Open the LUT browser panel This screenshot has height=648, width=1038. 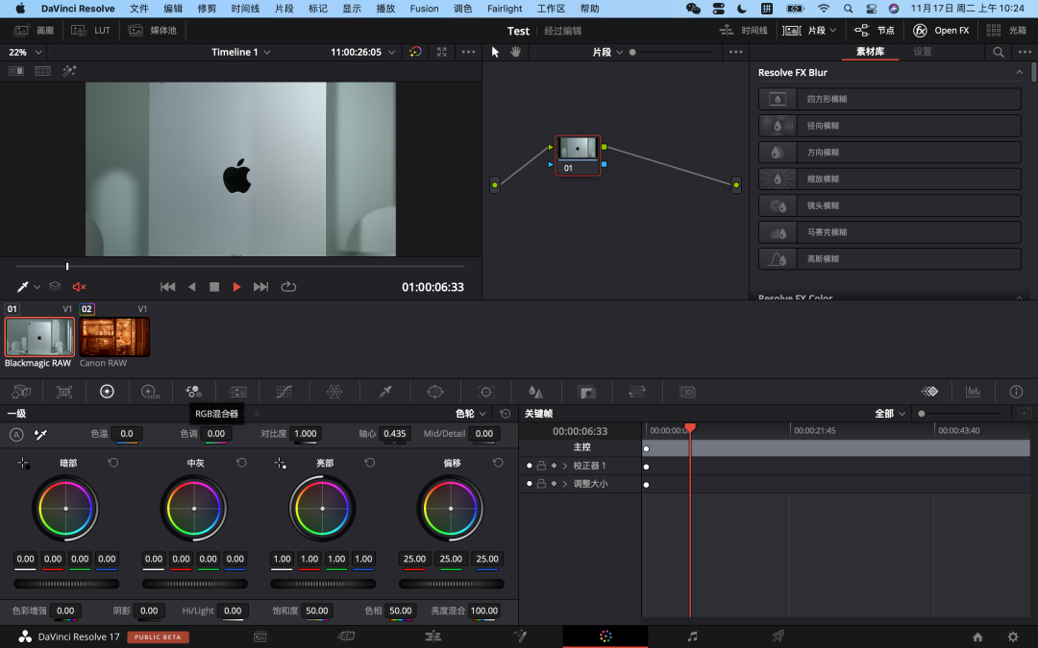pyautogui.click(x=93, y=31)
